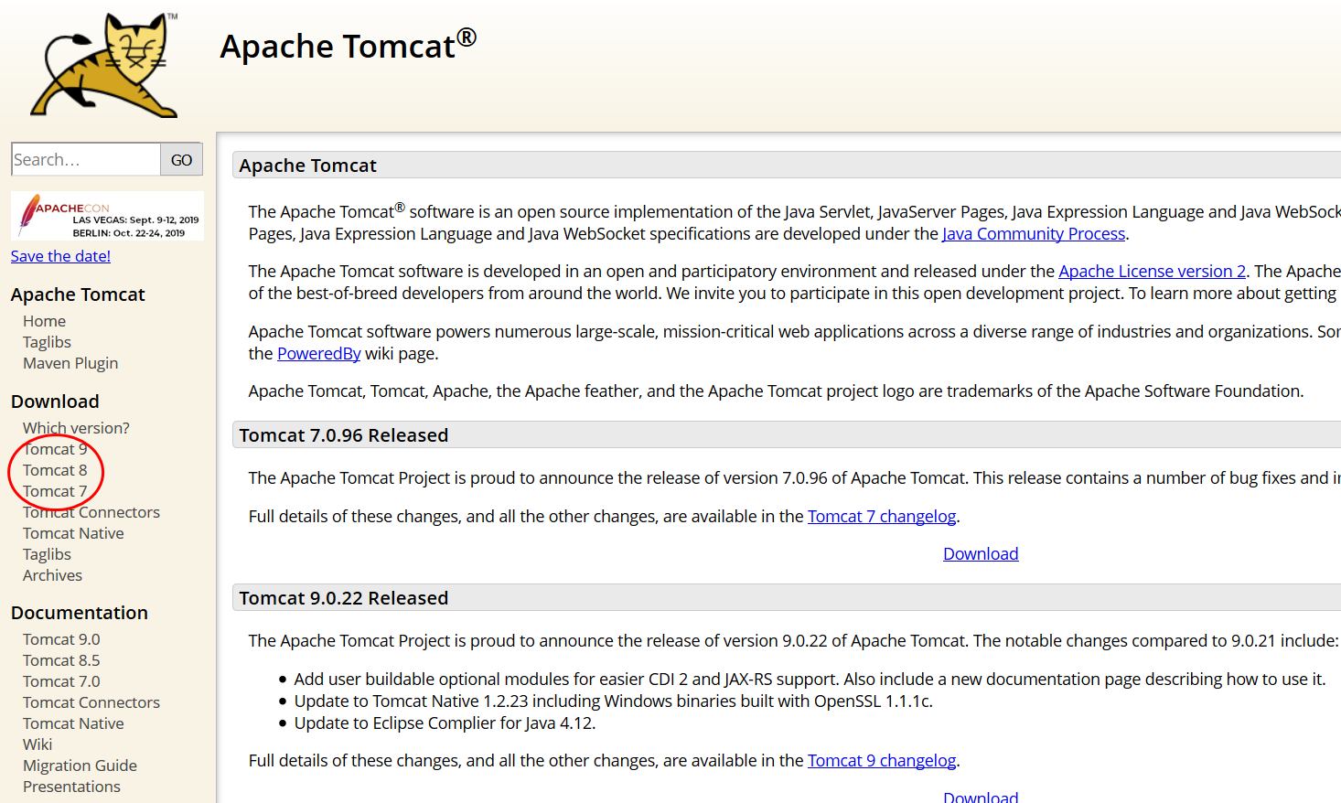The image size is (1341, 803).
Task: Click Download under Tomcat 7.0.96 Released
Action: (981, 554)
